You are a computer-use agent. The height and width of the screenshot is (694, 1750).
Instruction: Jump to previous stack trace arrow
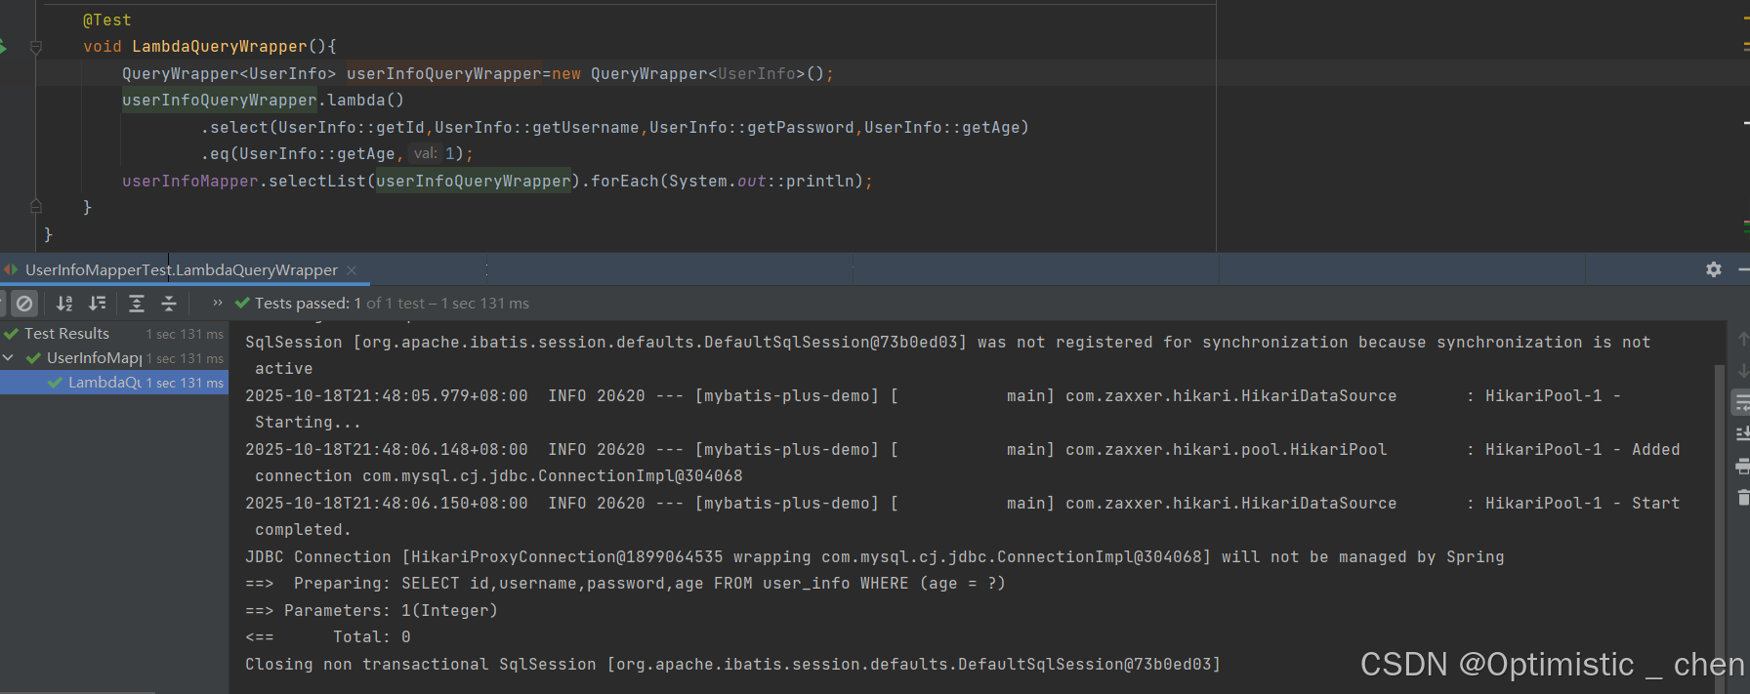(1743, 339)
